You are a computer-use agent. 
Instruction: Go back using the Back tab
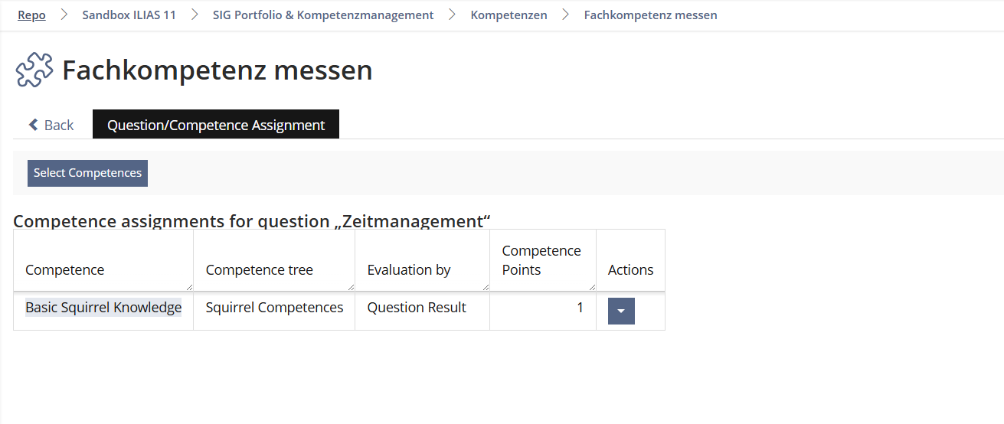51,125
